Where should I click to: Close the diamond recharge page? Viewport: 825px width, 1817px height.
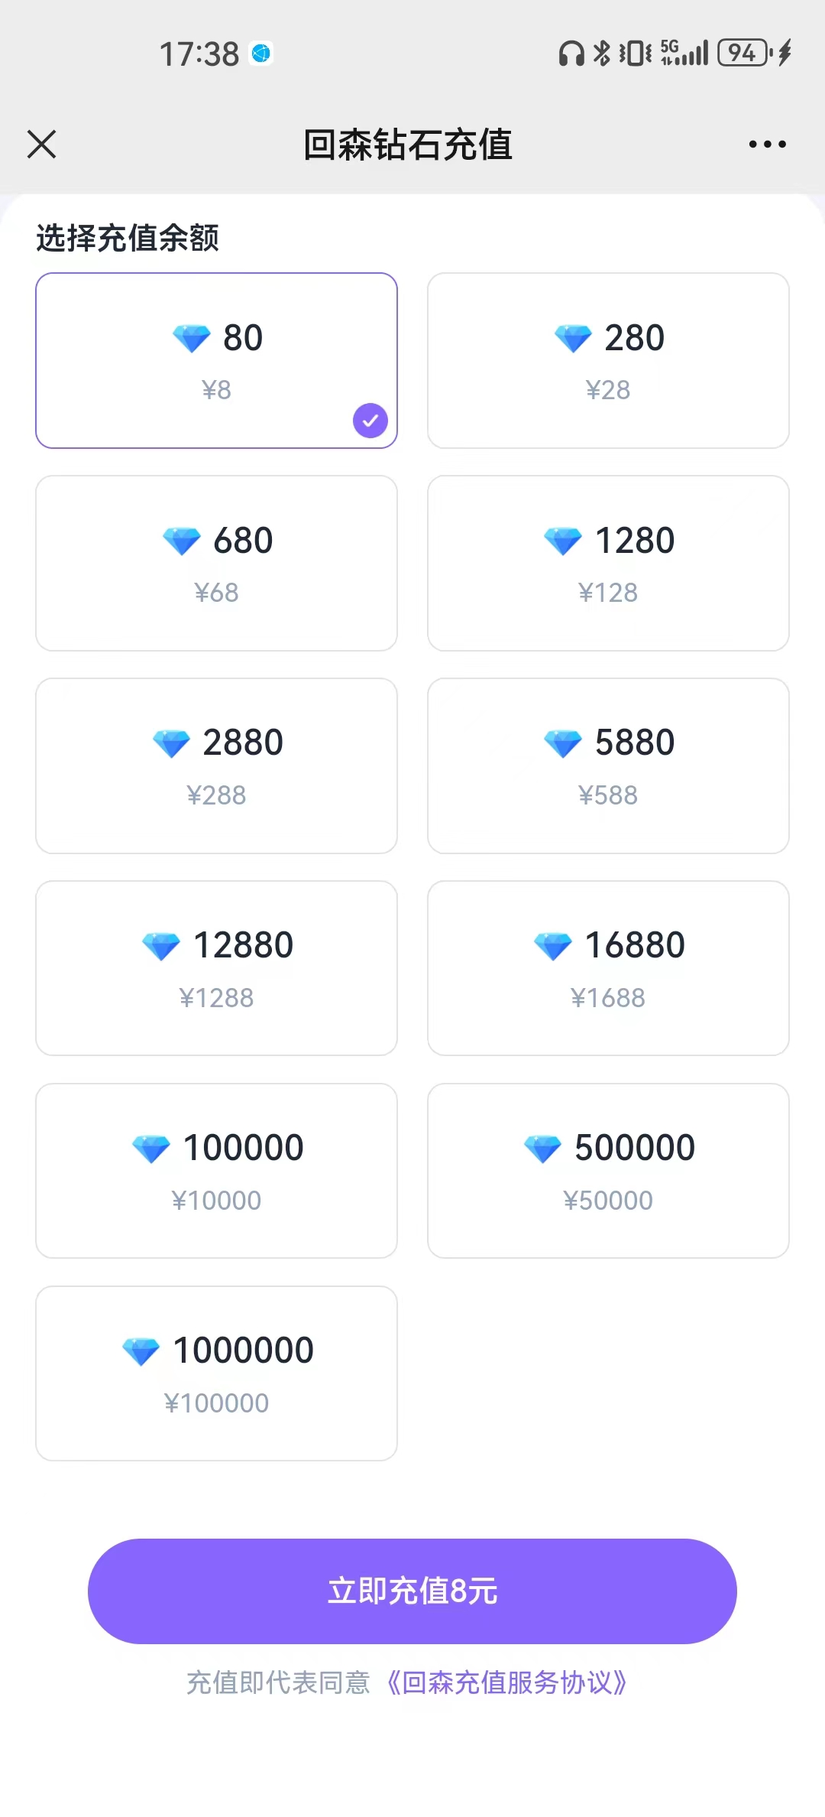[42, 144]
